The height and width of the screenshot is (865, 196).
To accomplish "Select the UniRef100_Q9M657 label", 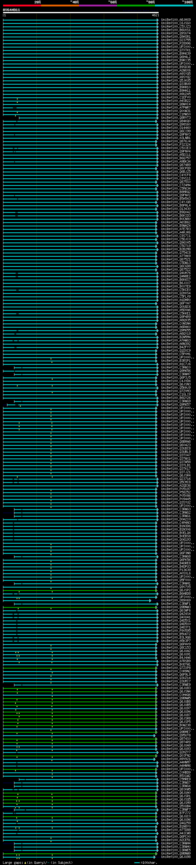I will tap(176, 405).
